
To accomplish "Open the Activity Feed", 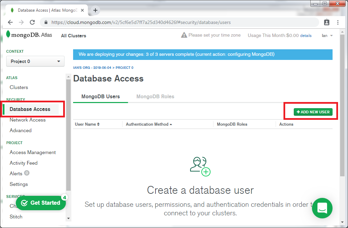I will pos(24,163).
